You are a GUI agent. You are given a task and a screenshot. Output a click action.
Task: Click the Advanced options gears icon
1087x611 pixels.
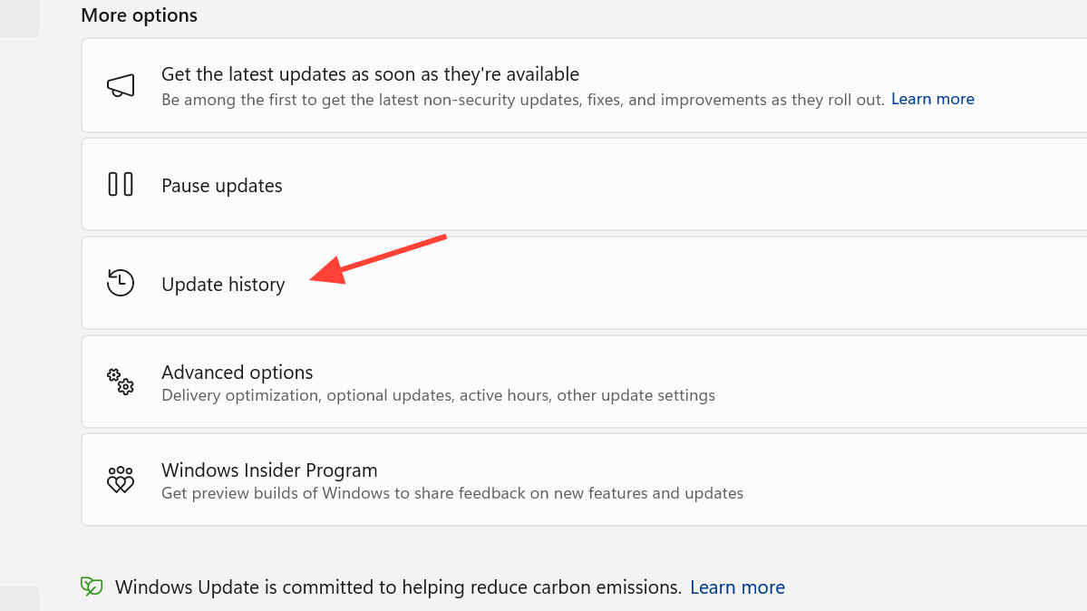click(121, 382)
